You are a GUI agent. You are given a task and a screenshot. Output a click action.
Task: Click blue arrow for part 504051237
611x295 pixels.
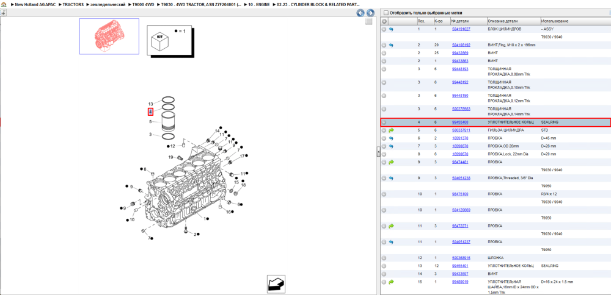391,242
